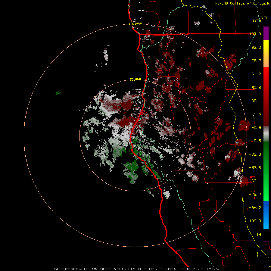Select the -16.5 velocity scale value
Image resolution: width=271 pixels, height=271 pixels.
[255, 141]
